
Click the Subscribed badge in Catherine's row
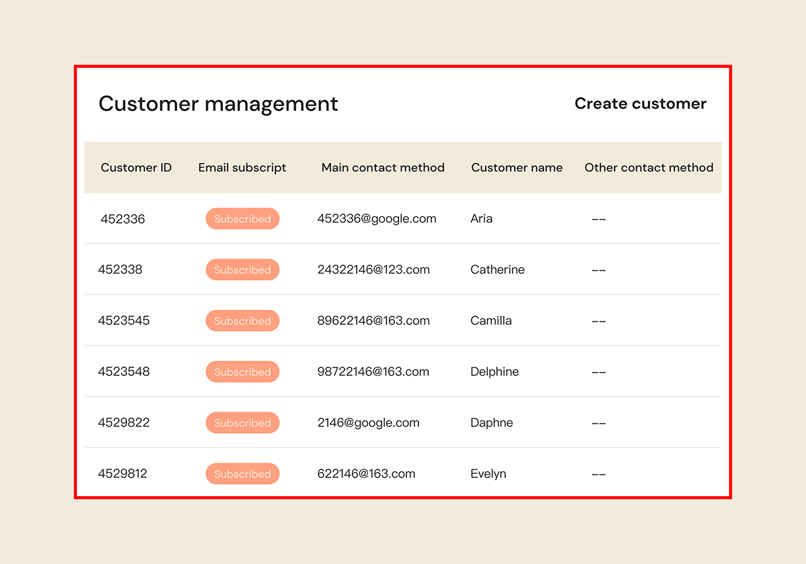(242, 270)
